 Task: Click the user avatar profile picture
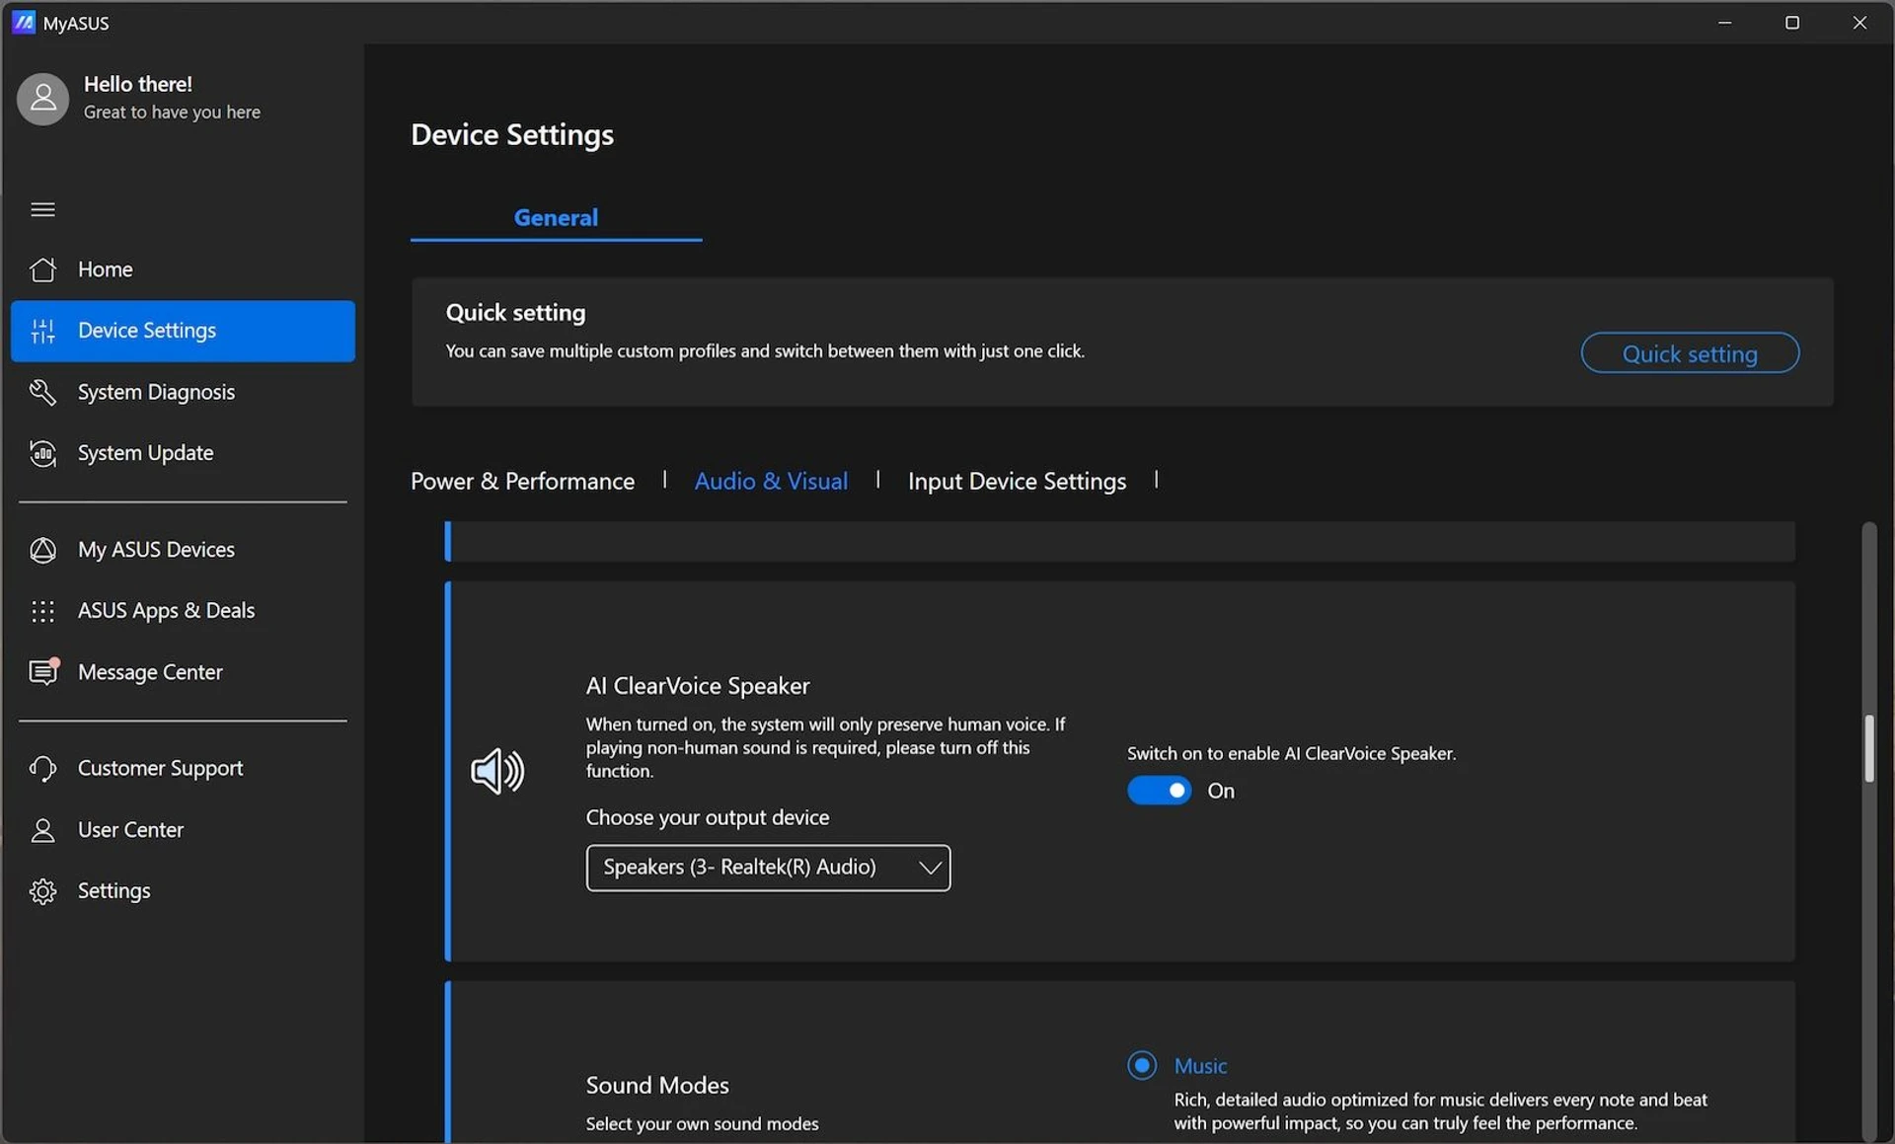(x=42, y=99)
